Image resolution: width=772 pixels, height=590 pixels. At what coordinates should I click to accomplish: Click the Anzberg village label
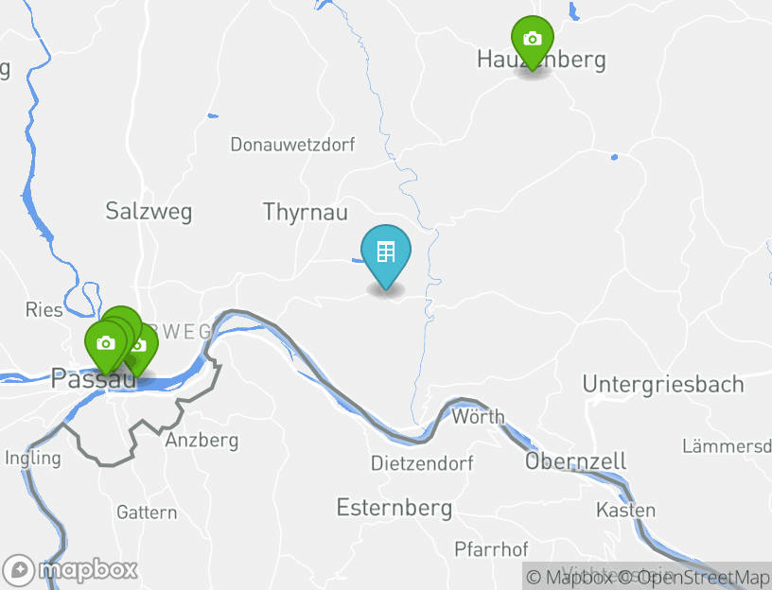pyautogui.click(x=202, y=441)
